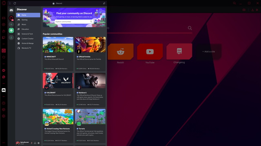261x146 pixels.
Task: Open Discord panel three-dot menu
Action: coord(10,3)
